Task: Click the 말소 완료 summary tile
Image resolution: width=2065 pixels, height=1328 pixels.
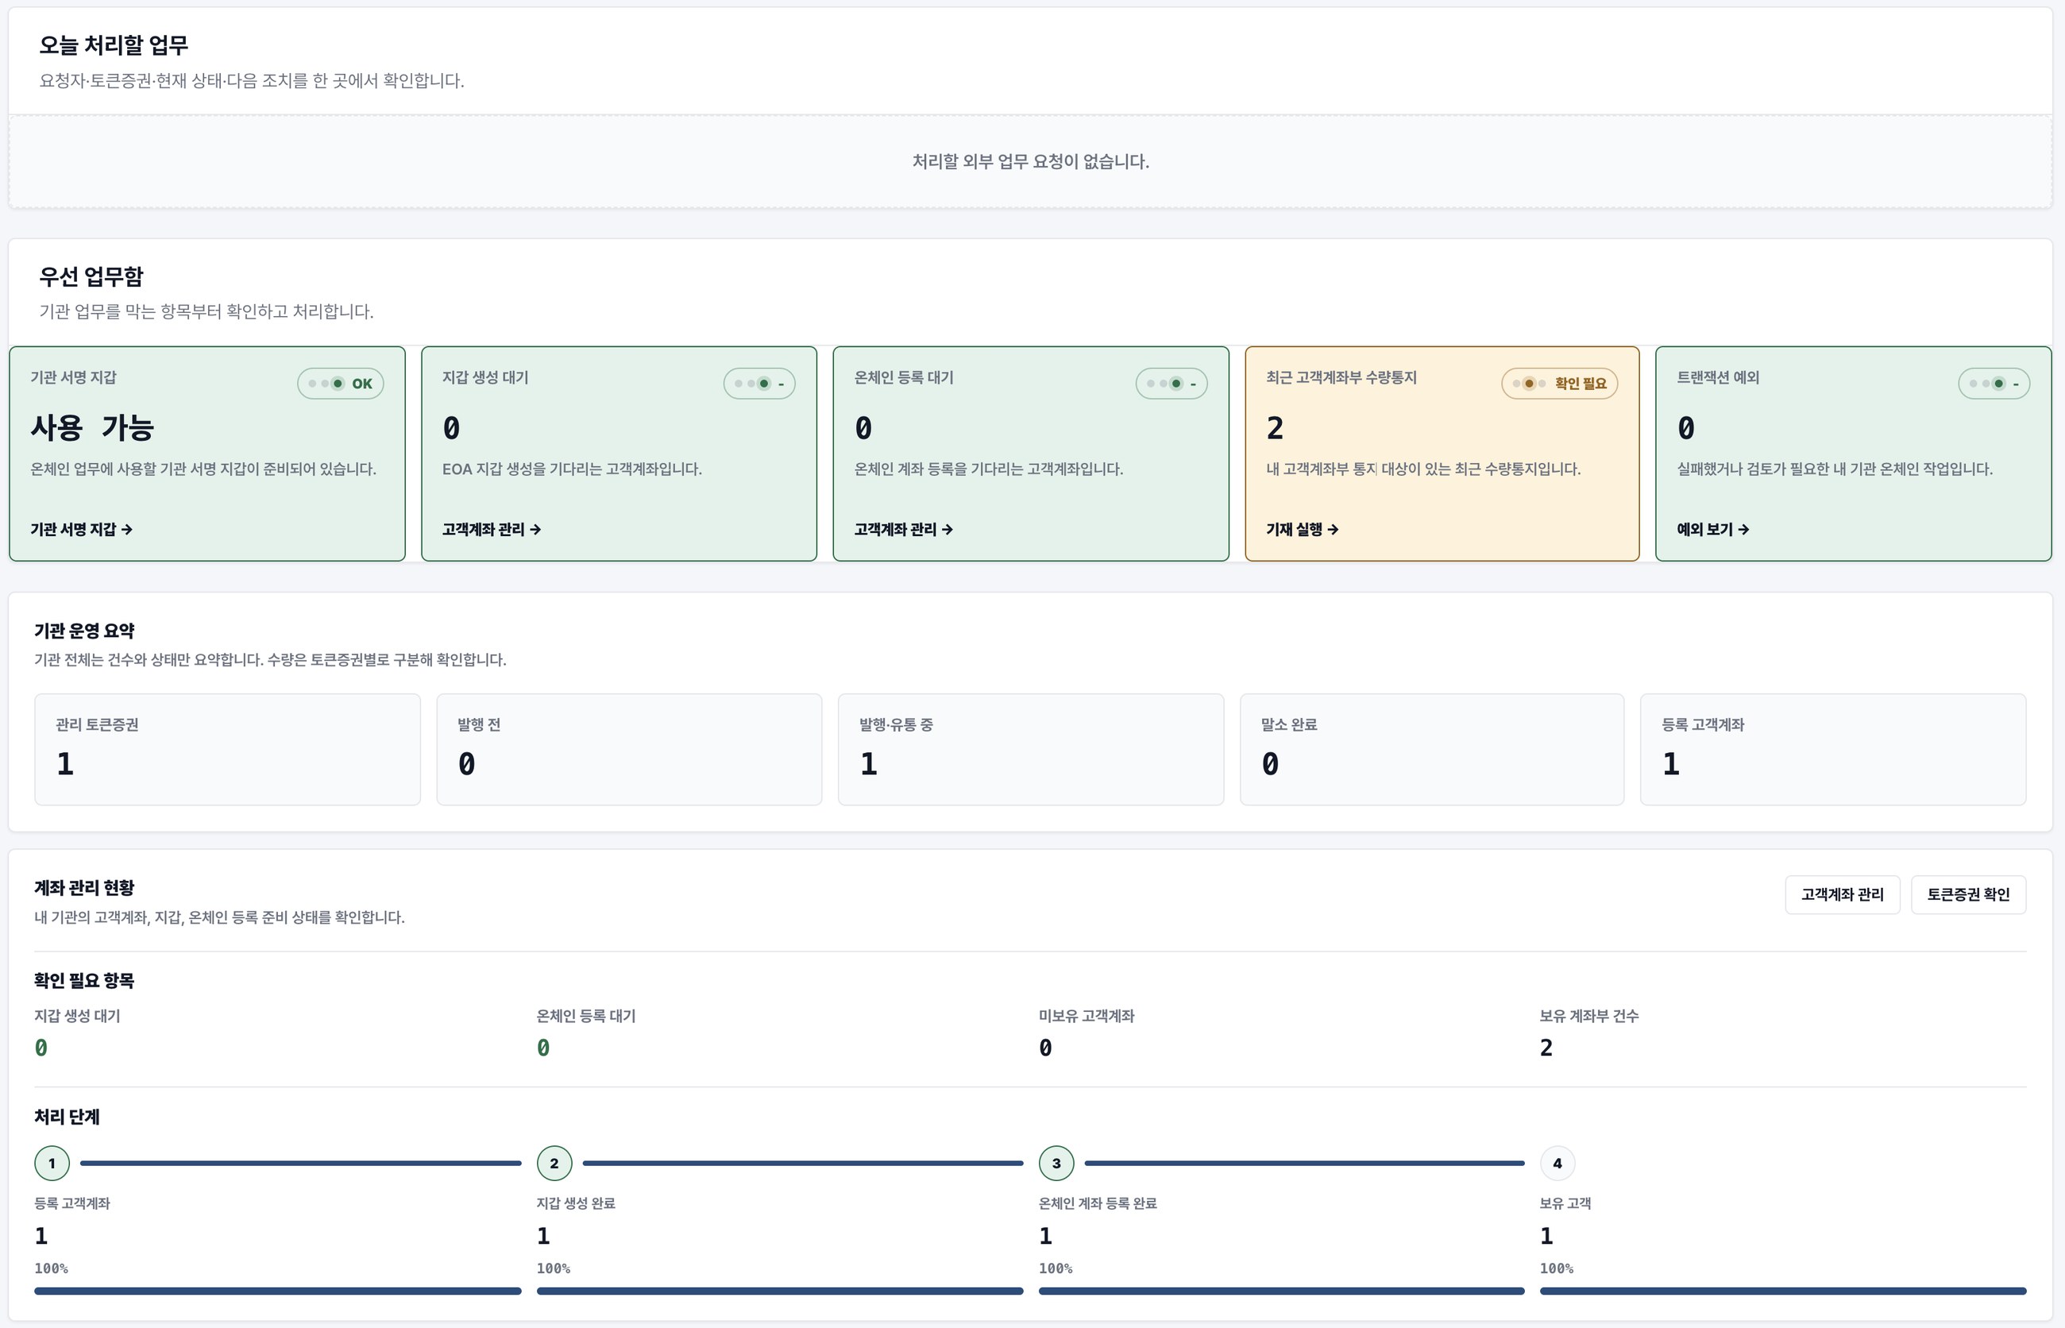Action: pos(1432,749)
